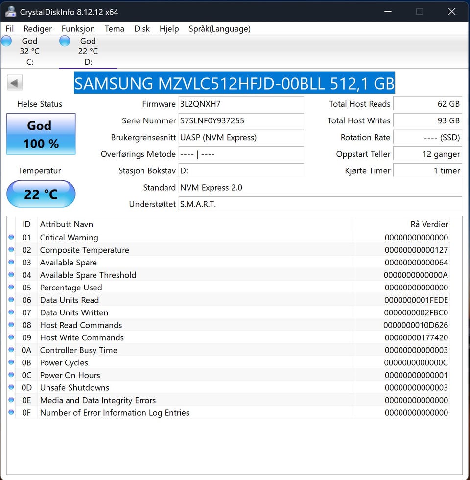Click the SAMSUNG MZVLC512HFJD disk title
470x480 pixels.
235,83
